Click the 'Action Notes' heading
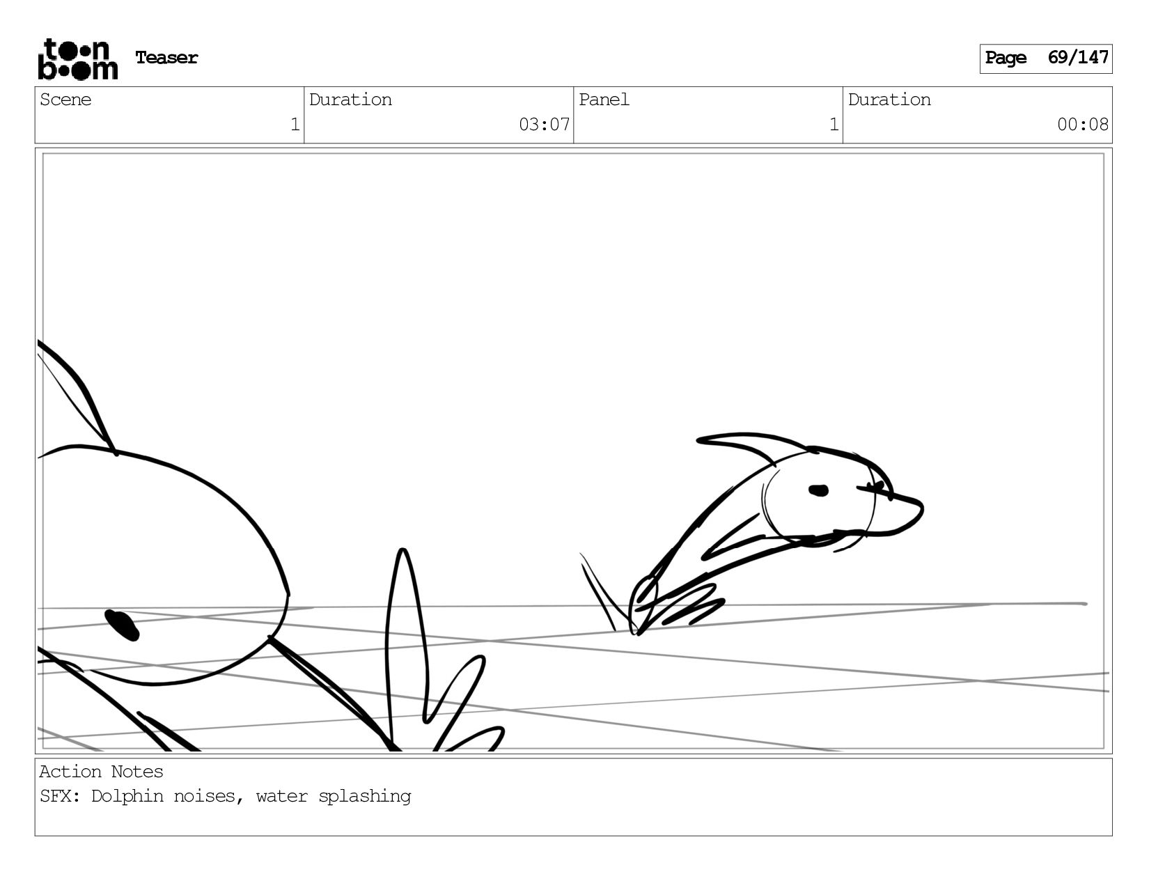The height and width of the screenshot is (888, 1149). [x=102, y=772]
